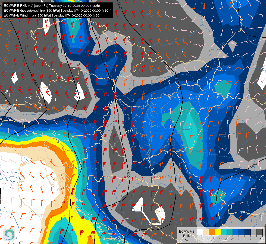Pick the yellow 60-65% legend swatch
Image resolution: width=266 pixels, height=244 pixels.
(218, 232)
